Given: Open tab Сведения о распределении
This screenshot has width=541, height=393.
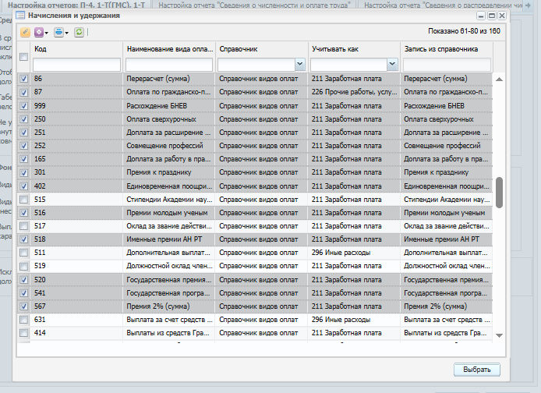Looking at the screenshot, I should click(440, 5).
